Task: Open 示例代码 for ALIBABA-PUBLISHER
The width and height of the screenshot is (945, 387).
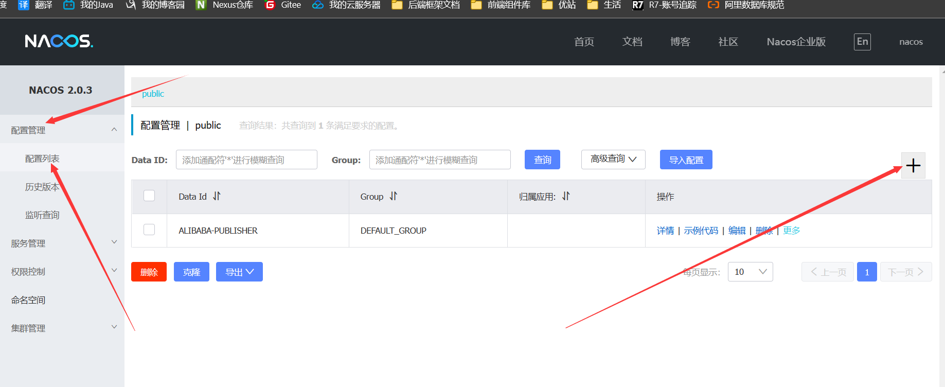Action: point(701,231)
